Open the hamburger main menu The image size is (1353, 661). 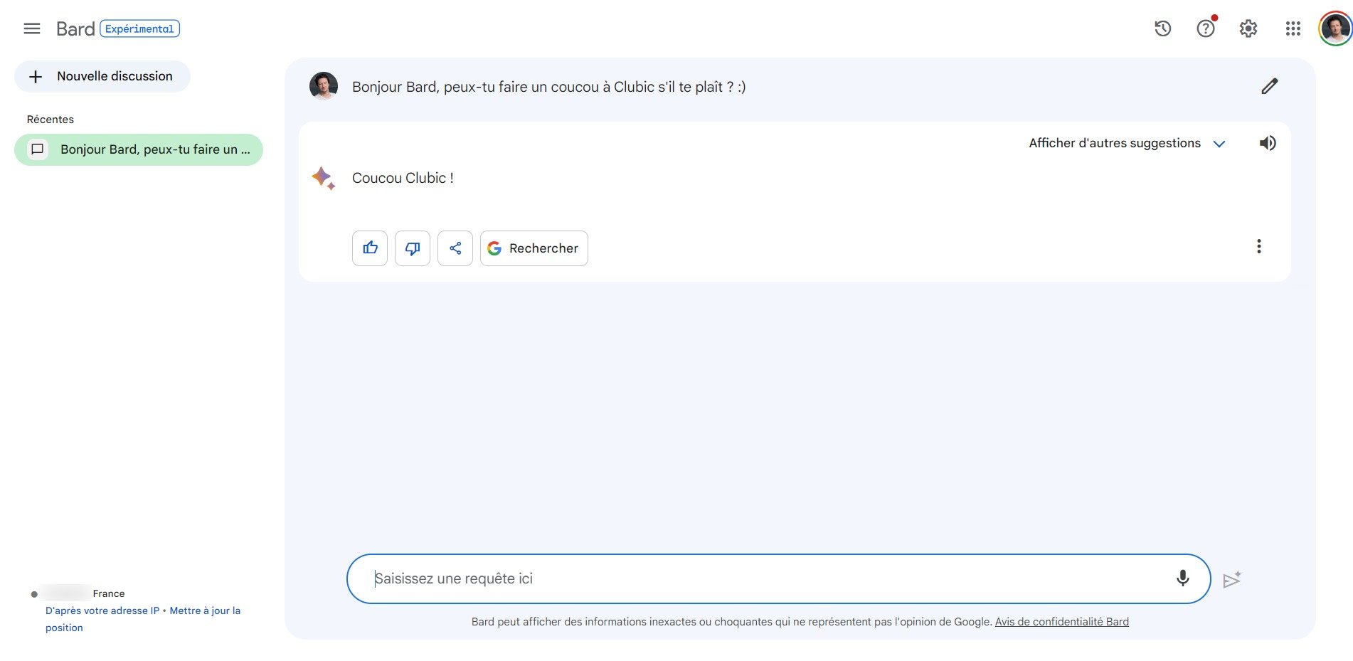point(32,28)
